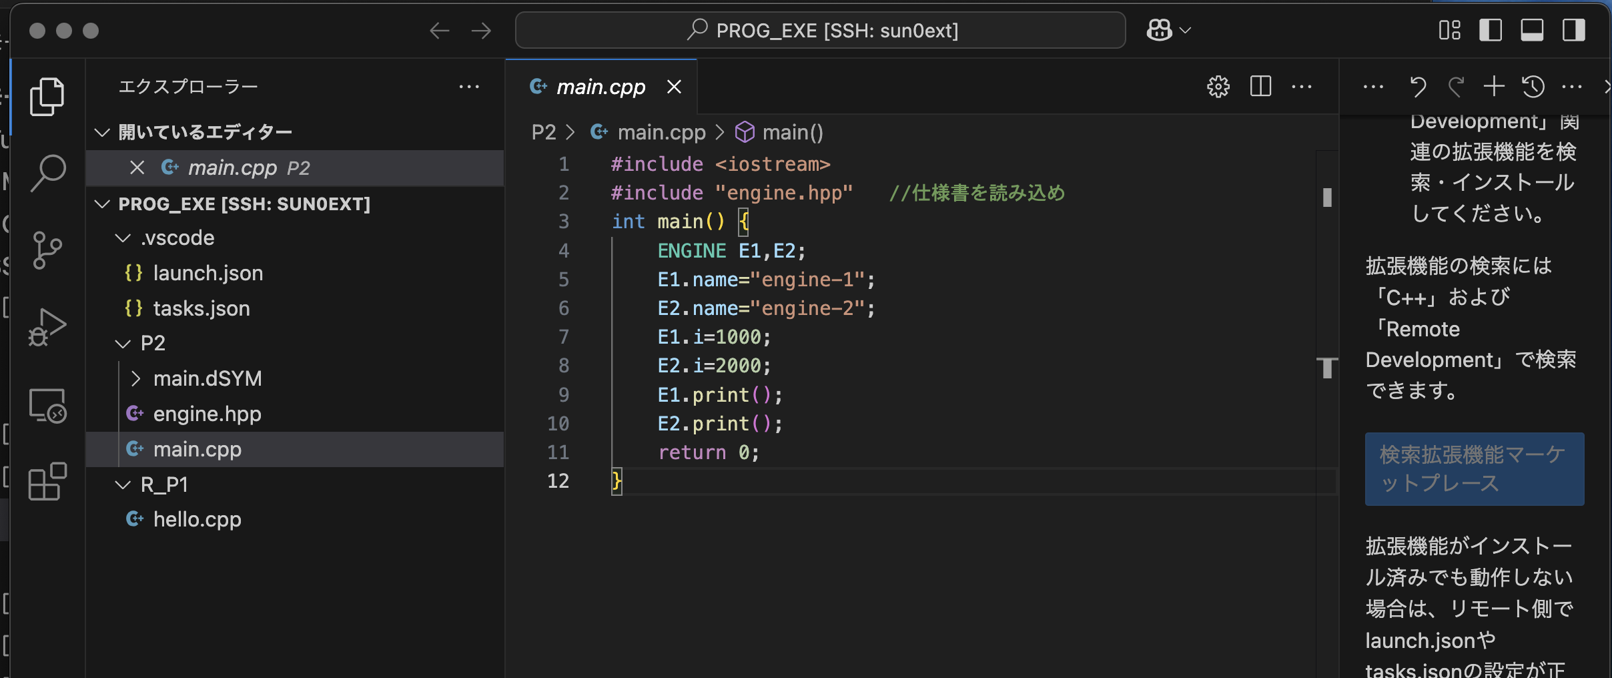Open the Run and Debug view
Image resolution: width=1612 pixels, height=678 pixels.
47,327
